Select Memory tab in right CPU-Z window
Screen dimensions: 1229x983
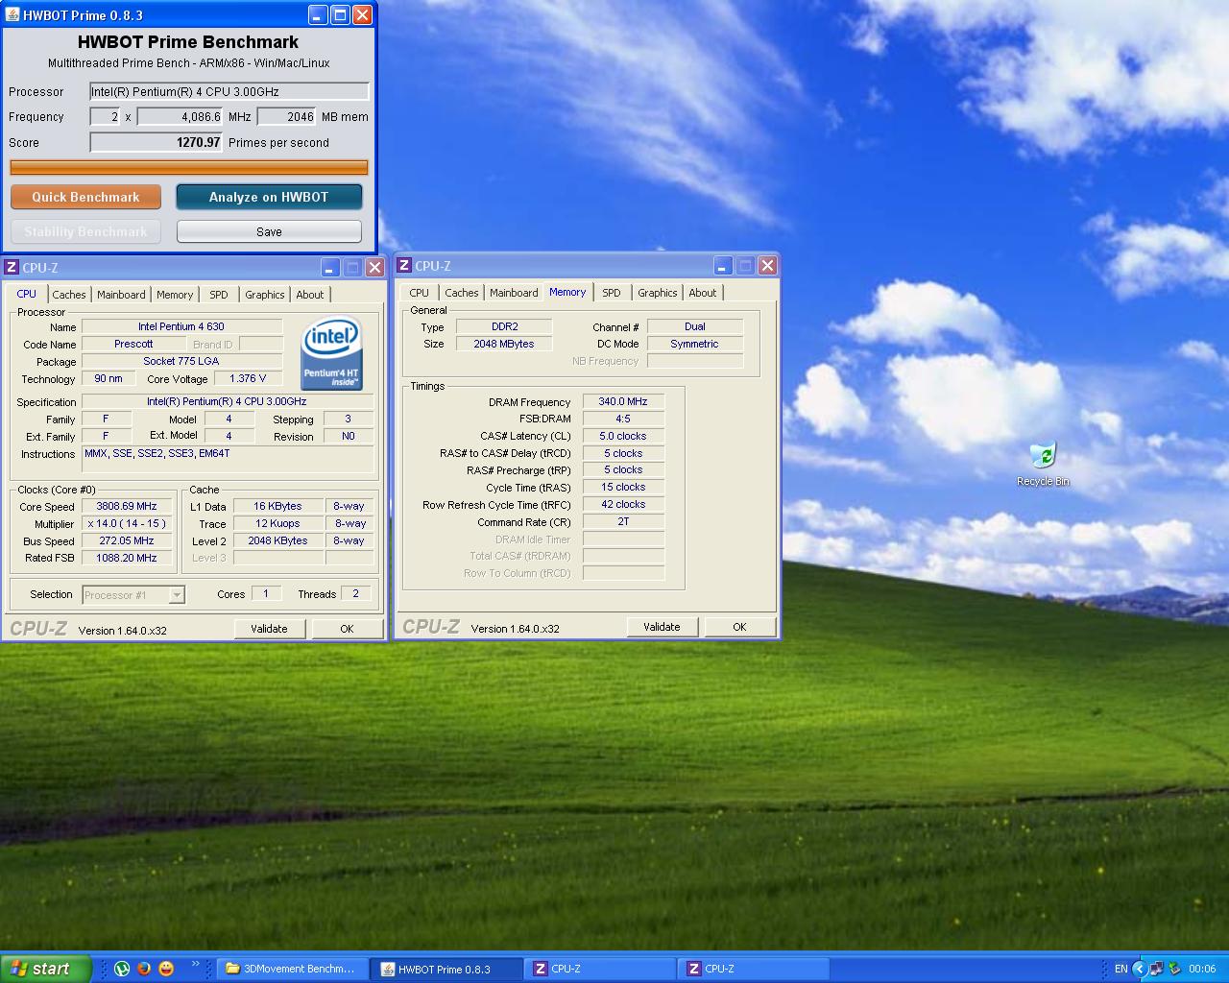[567, 292]
